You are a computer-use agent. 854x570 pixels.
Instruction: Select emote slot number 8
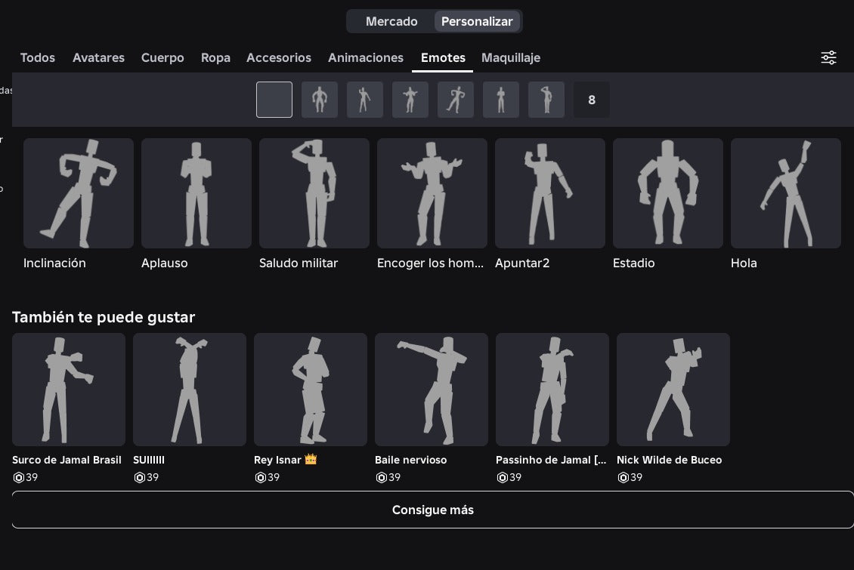click(592, 100)
